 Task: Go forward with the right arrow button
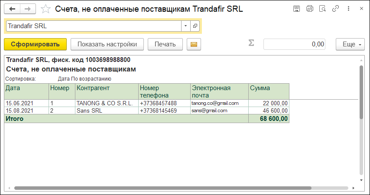(28, 9)
